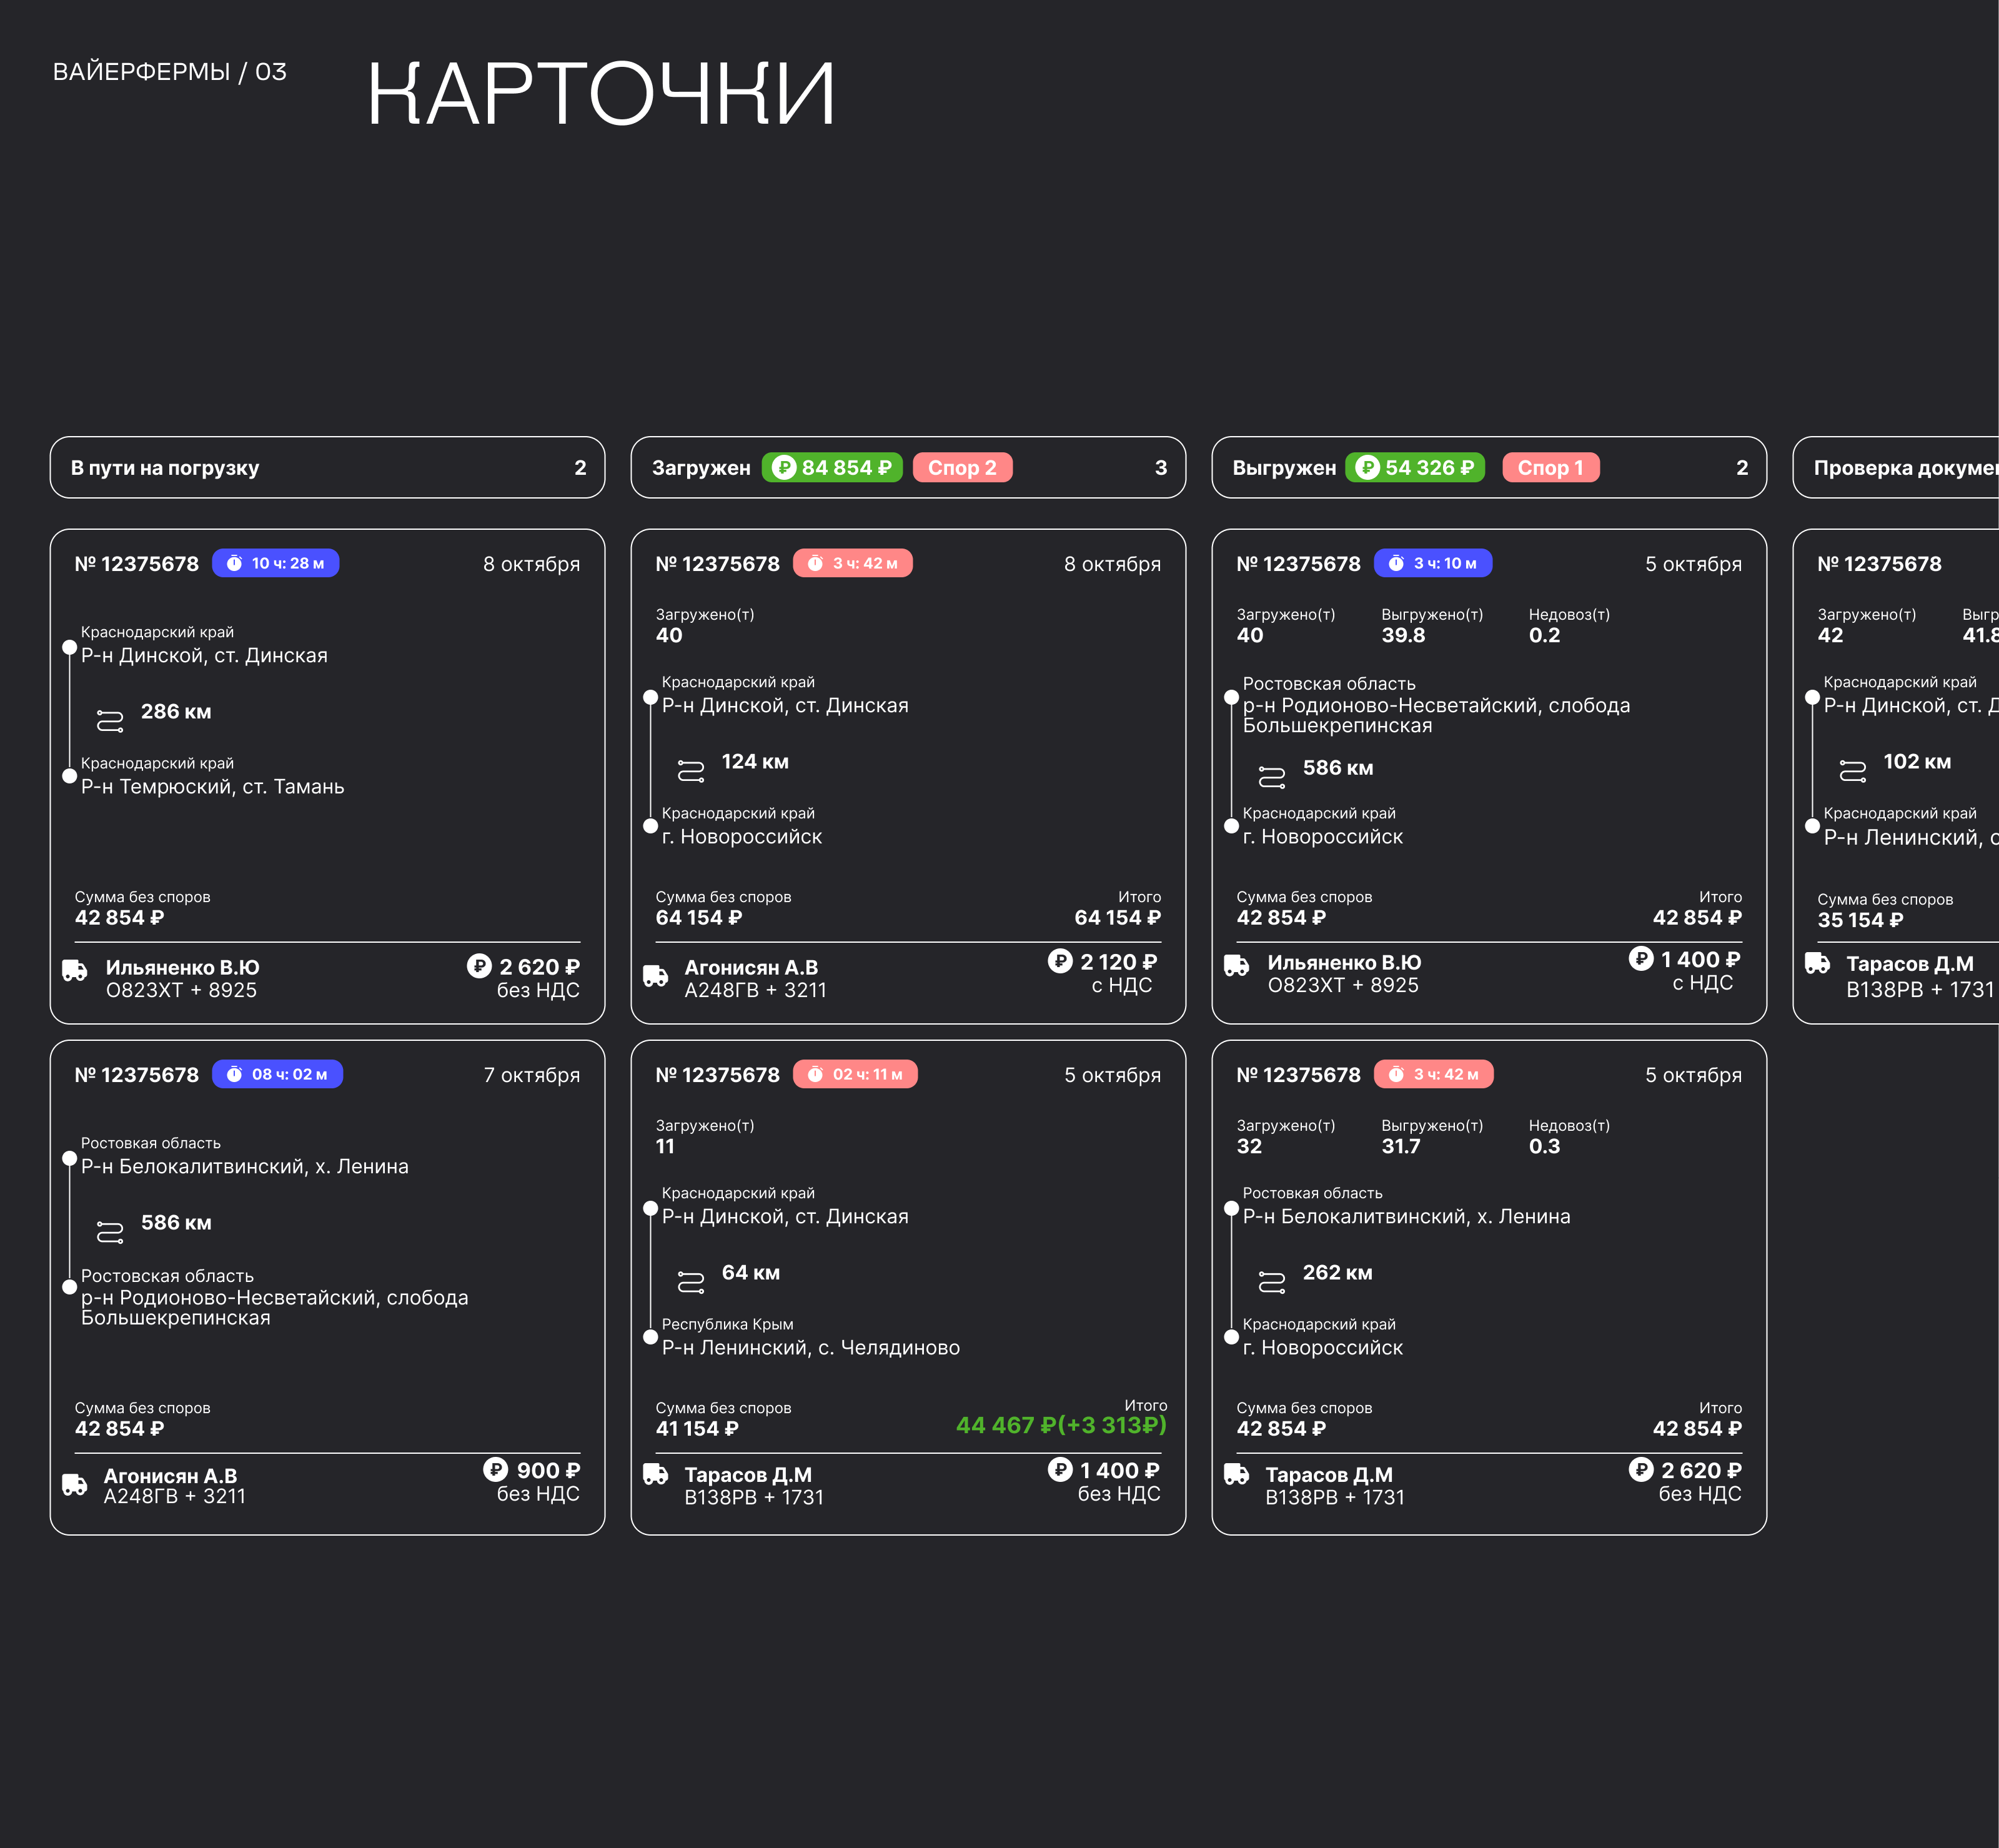This screenshot has height=1848, width=1999.
Task: Click truck icon beside Тарасов Д.М near 64 км card
Action: pos(656,1474)
